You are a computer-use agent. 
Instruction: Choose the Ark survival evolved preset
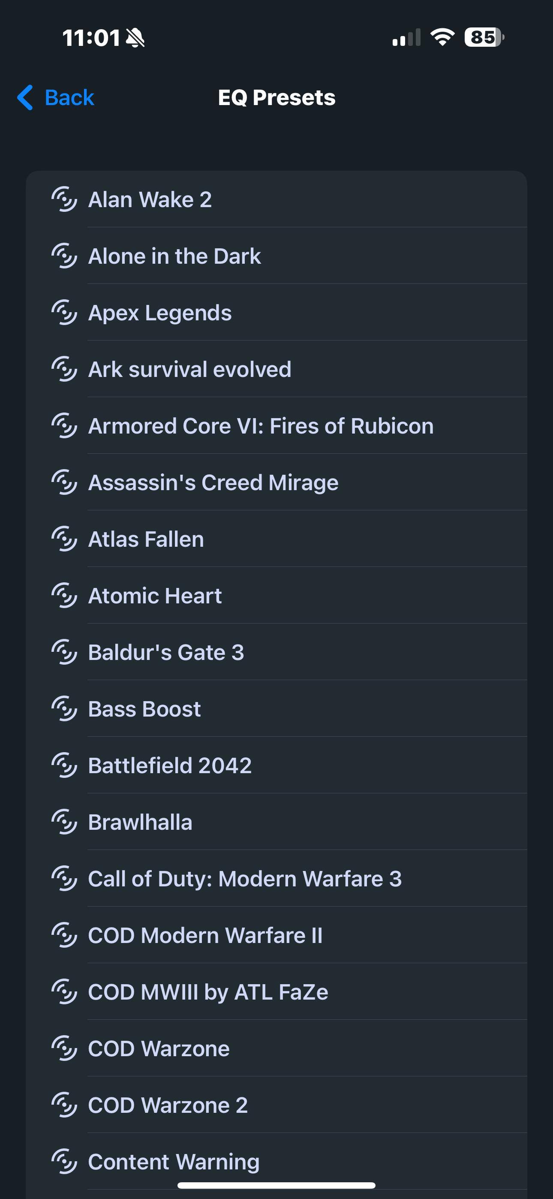click(x=189, y=369)
